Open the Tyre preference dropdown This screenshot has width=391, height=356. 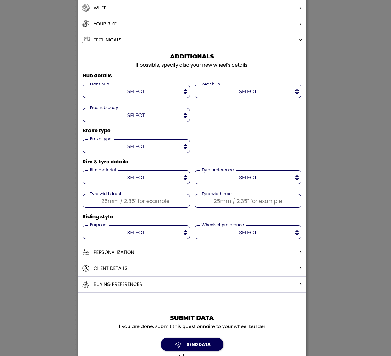(x=248, y=177)
